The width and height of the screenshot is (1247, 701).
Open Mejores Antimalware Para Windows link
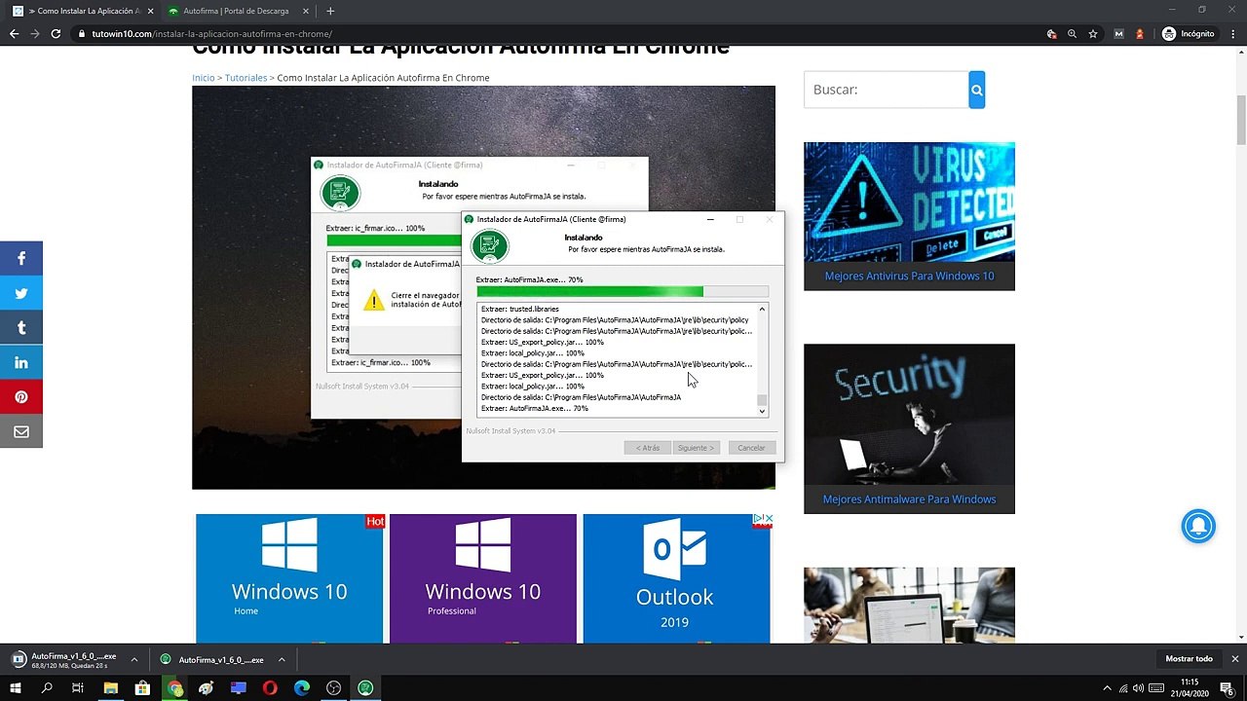[909, 499]
